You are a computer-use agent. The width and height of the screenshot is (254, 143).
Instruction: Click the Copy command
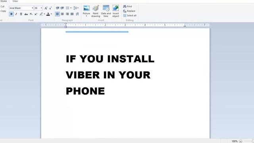tap(3, 11)
